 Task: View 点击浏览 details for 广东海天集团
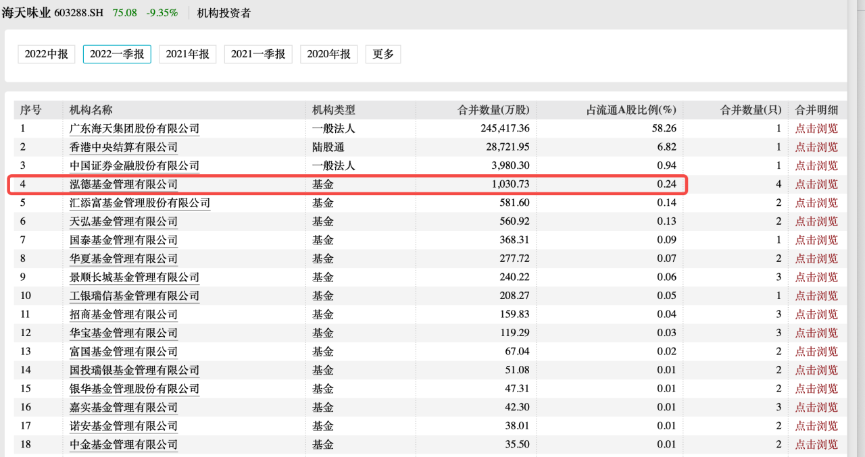(x=816, y=128)
